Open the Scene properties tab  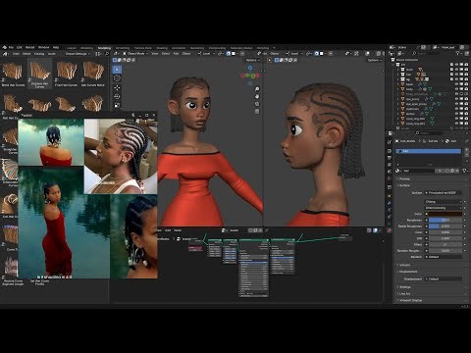(x=390, y=172)
